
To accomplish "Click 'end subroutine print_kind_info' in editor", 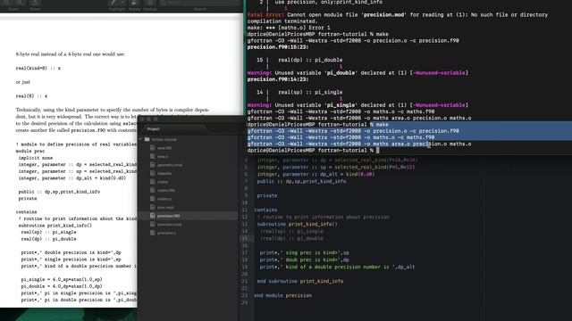I will point(300,281).
